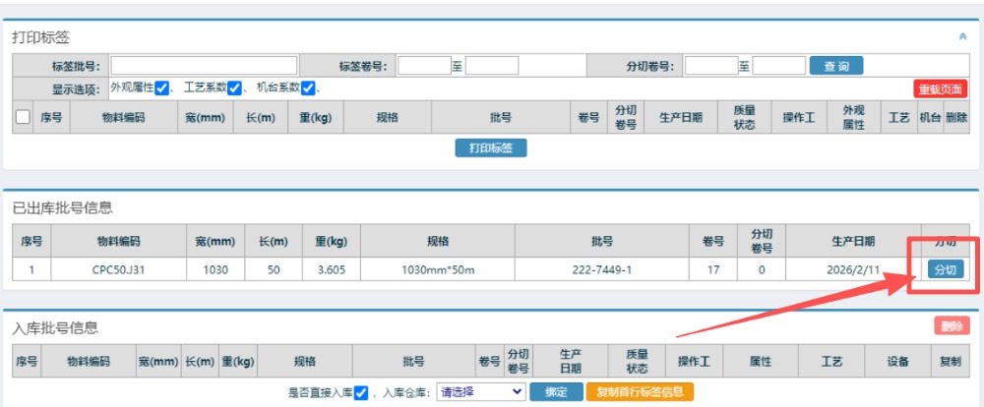The height and width of the screenshot is (407, 984).
Task: Click the 分切 button in row 1
Action: (x=944, y=268)
